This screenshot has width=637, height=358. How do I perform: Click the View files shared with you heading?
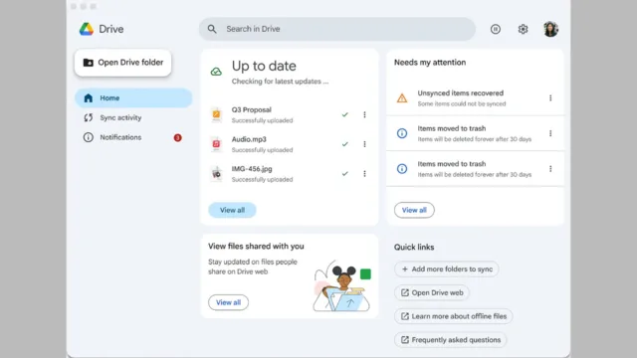point(256,247)
